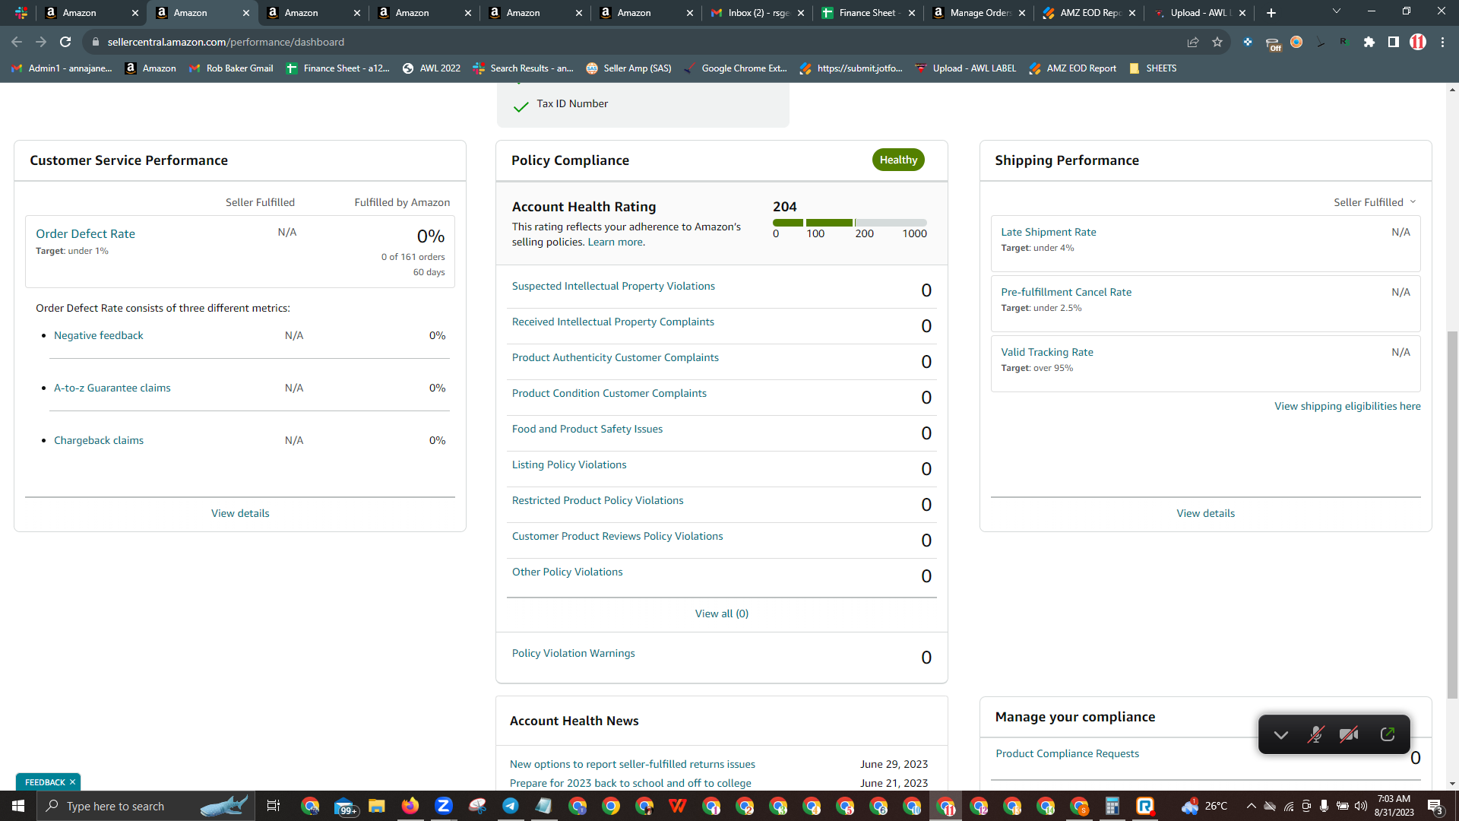Screen dimensions: 1459x821
Task: Open the Chrome extensions puzzle icon
Action: coord(1369,42)
